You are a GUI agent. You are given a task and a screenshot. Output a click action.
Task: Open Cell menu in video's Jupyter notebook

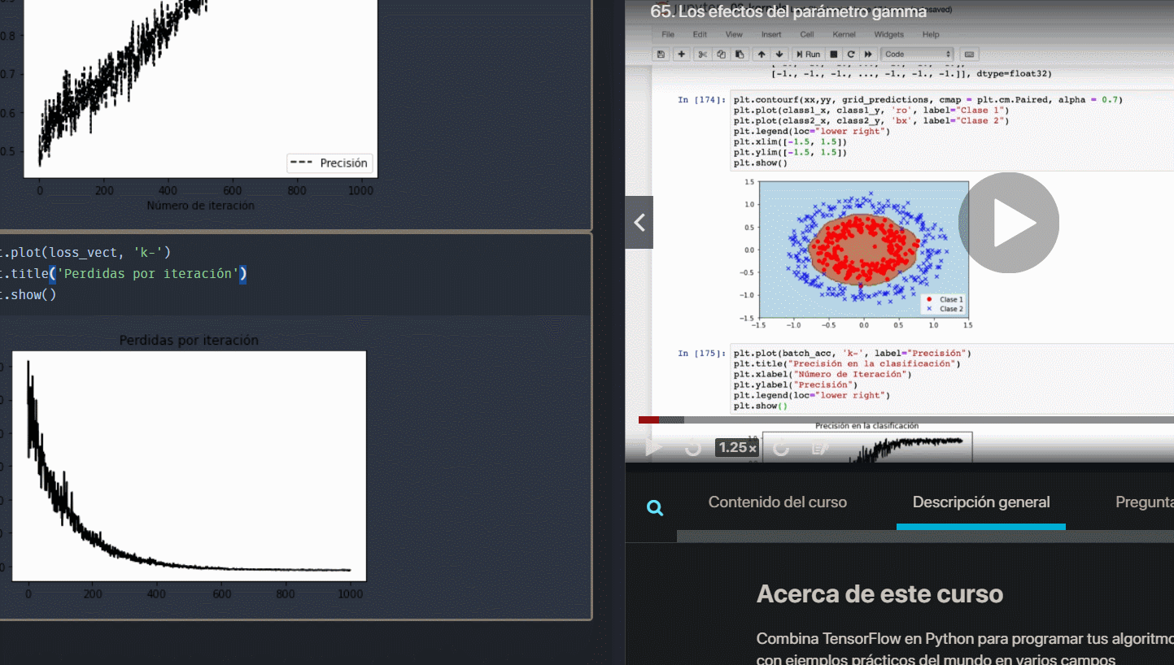tap(807, 35)
